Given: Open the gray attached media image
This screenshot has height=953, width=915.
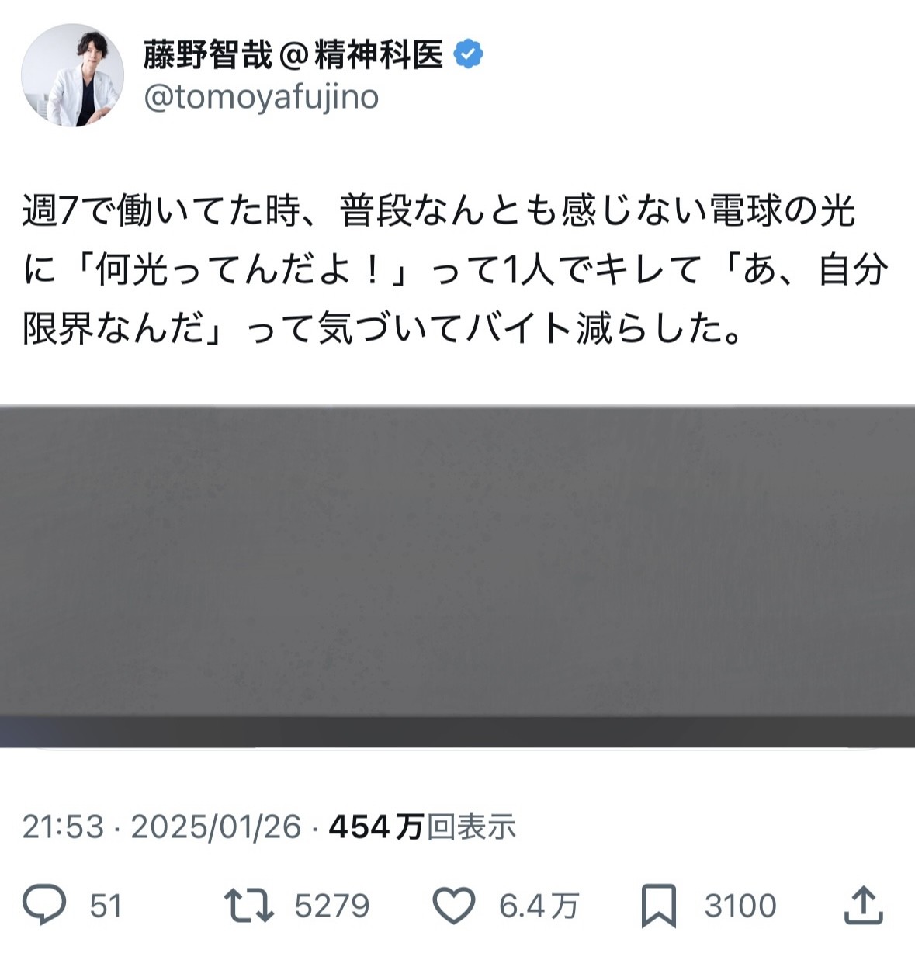Looking at the screenshot, I should (x=457, y=576).
